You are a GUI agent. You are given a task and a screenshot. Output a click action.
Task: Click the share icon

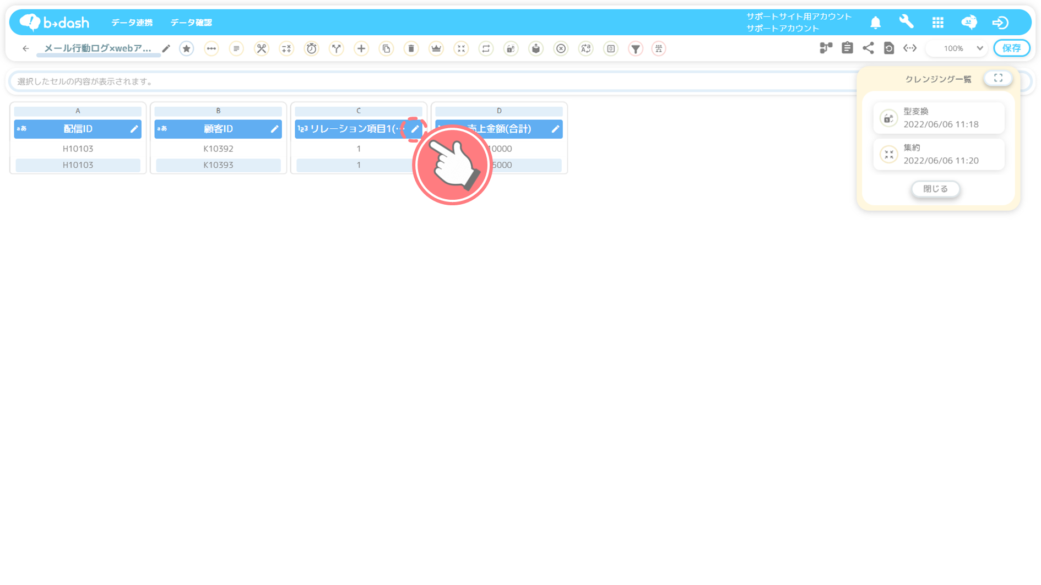point(868,48)
